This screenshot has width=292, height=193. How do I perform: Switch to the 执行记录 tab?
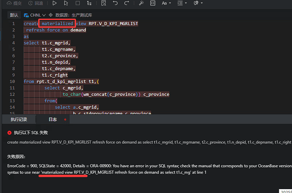[x=19, y=120]
